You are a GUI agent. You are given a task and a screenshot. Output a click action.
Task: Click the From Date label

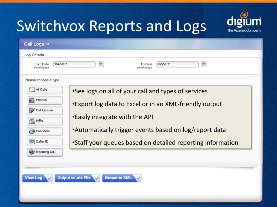41,64
